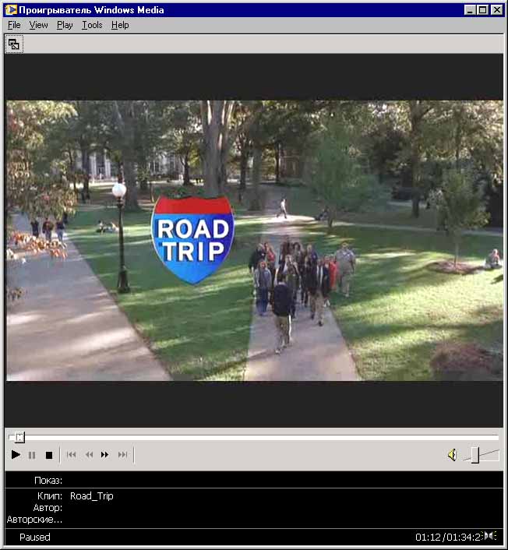Screen dimensions: 508x550
Task: Toggle compact mode toolbar icon
Action: [x=14, y=44]
